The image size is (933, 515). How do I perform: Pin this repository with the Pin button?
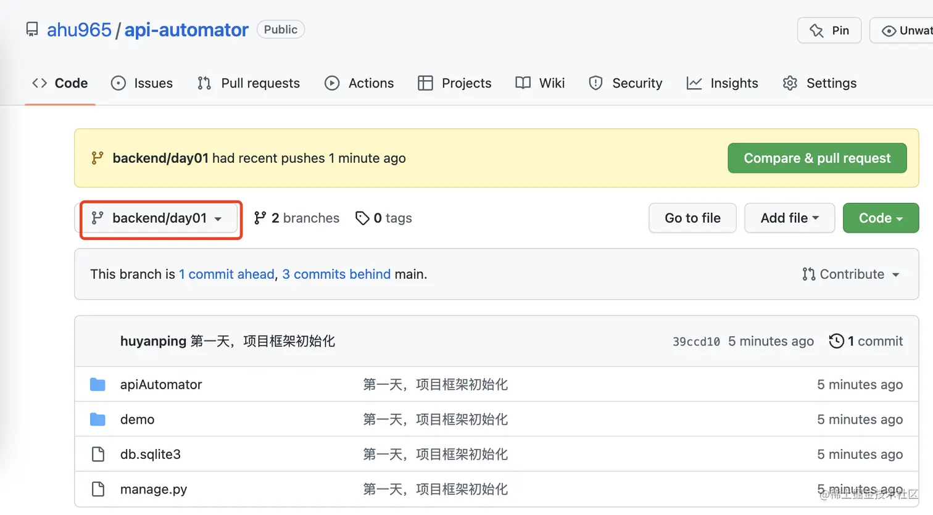(x=829, y=30)
